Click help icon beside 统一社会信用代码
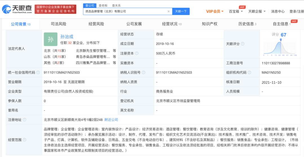304x157 pixels. pyautogui.click(x=37, y=73)
